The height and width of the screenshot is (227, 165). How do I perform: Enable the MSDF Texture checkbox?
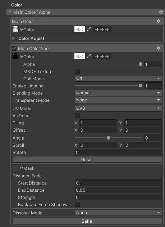pyautogui.click(x=77, y=71)
